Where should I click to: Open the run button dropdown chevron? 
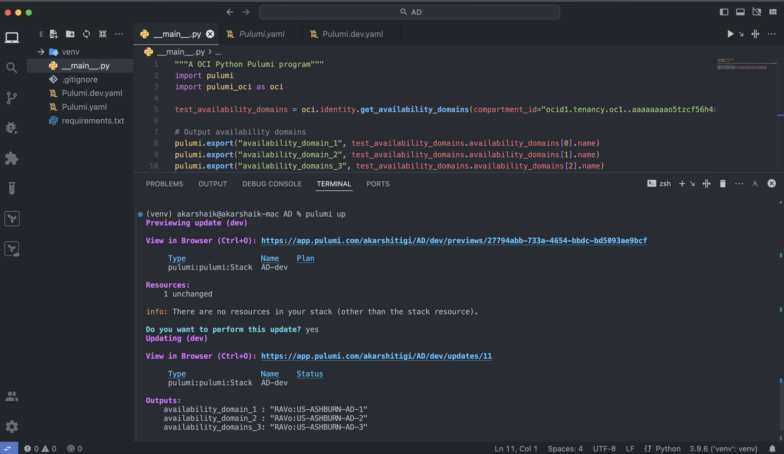[742, 34]
